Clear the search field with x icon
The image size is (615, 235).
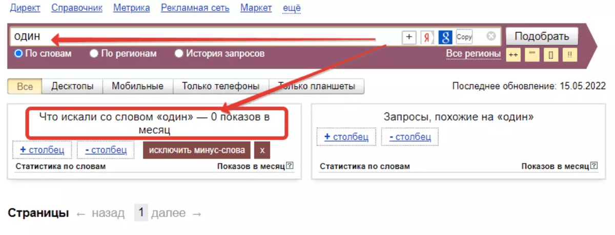pyautogui.click(x=491, y=37)
